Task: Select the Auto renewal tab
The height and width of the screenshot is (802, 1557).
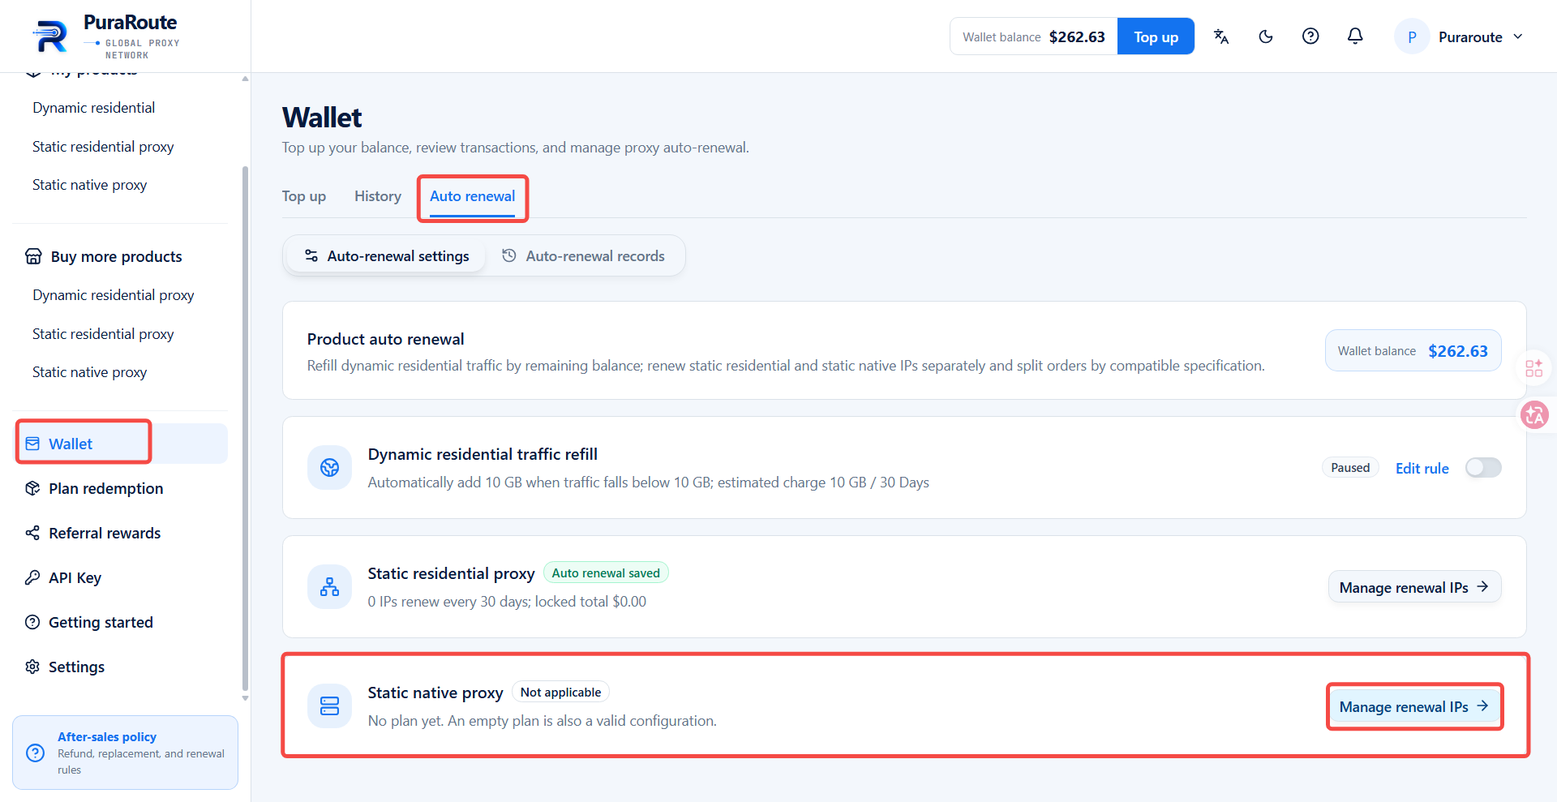Action: pos(472,196)
